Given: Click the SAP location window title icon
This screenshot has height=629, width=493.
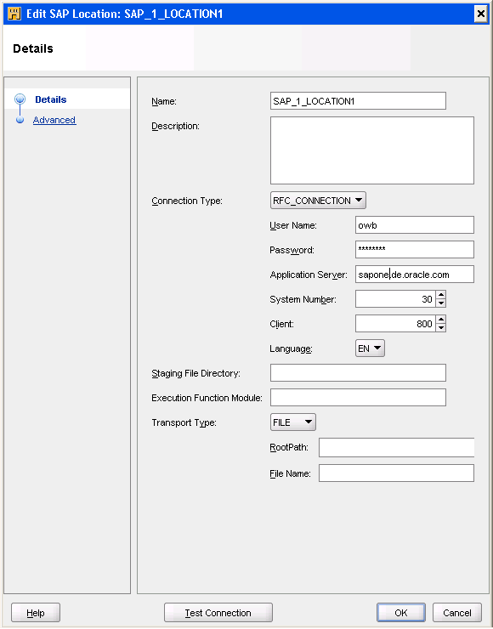Looking at the screenshot, I should point(14,14).
